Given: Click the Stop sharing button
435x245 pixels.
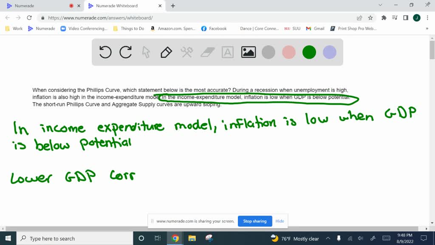Looking at the screenshot, I should (254, 221).
